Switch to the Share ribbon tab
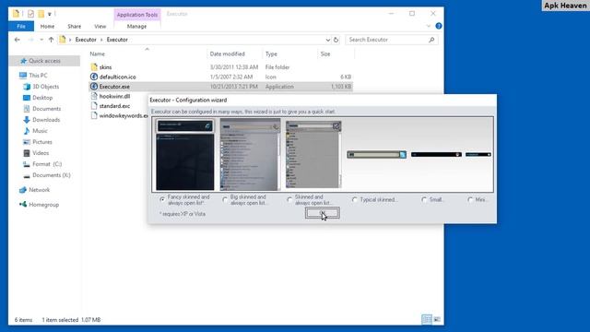Viewport: 590px width, 332px height. pos(74,27)
